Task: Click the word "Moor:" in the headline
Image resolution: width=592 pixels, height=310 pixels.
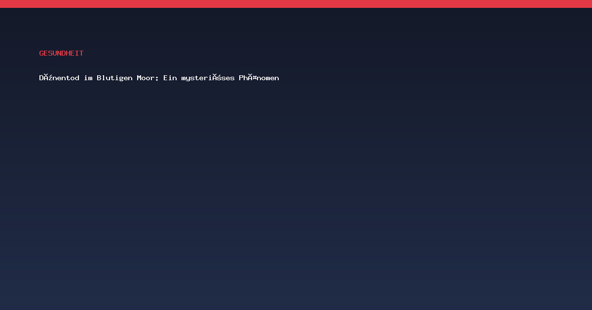Action: pos(148,78)
